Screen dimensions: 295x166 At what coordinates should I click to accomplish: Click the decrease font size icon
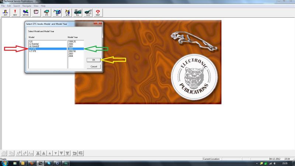point(25,153)
